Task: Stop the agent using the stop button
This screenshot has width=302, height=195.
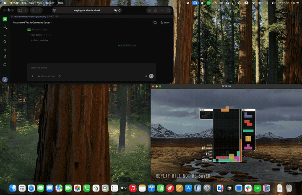Action: click(151, 76)
